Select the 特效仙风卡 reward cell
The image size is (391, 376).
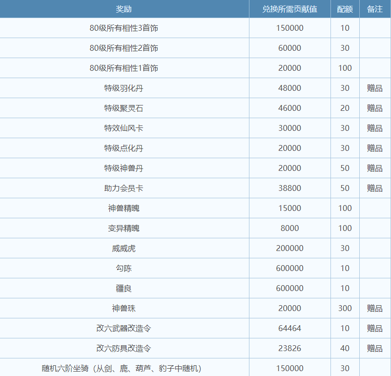pyautogui.click(x=123, y=128)
